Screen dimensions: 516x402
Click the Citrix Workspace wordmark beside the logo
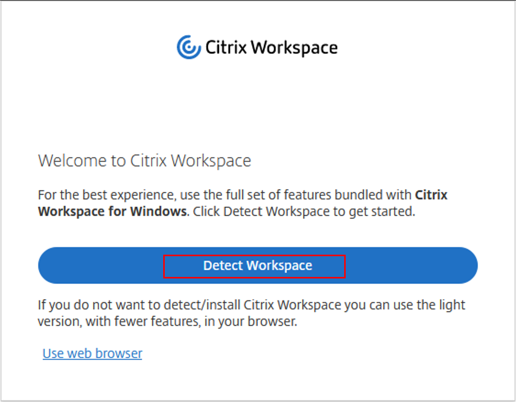271,48
